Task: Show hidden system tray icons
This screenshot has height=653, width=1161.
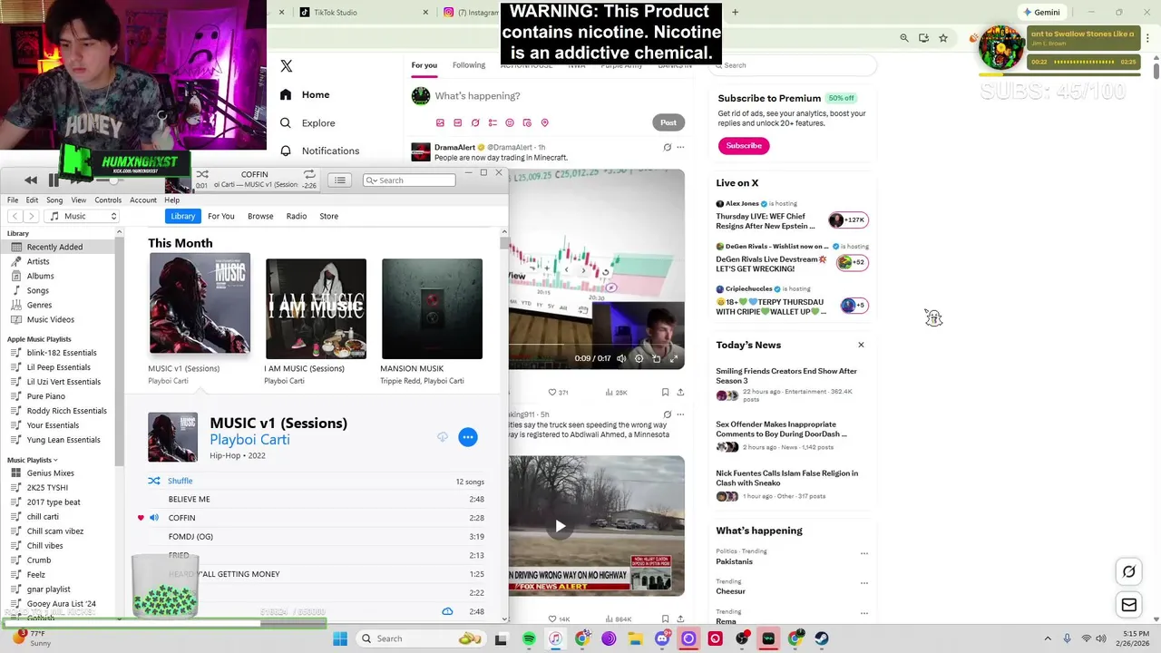Action: click(1048, 638)
